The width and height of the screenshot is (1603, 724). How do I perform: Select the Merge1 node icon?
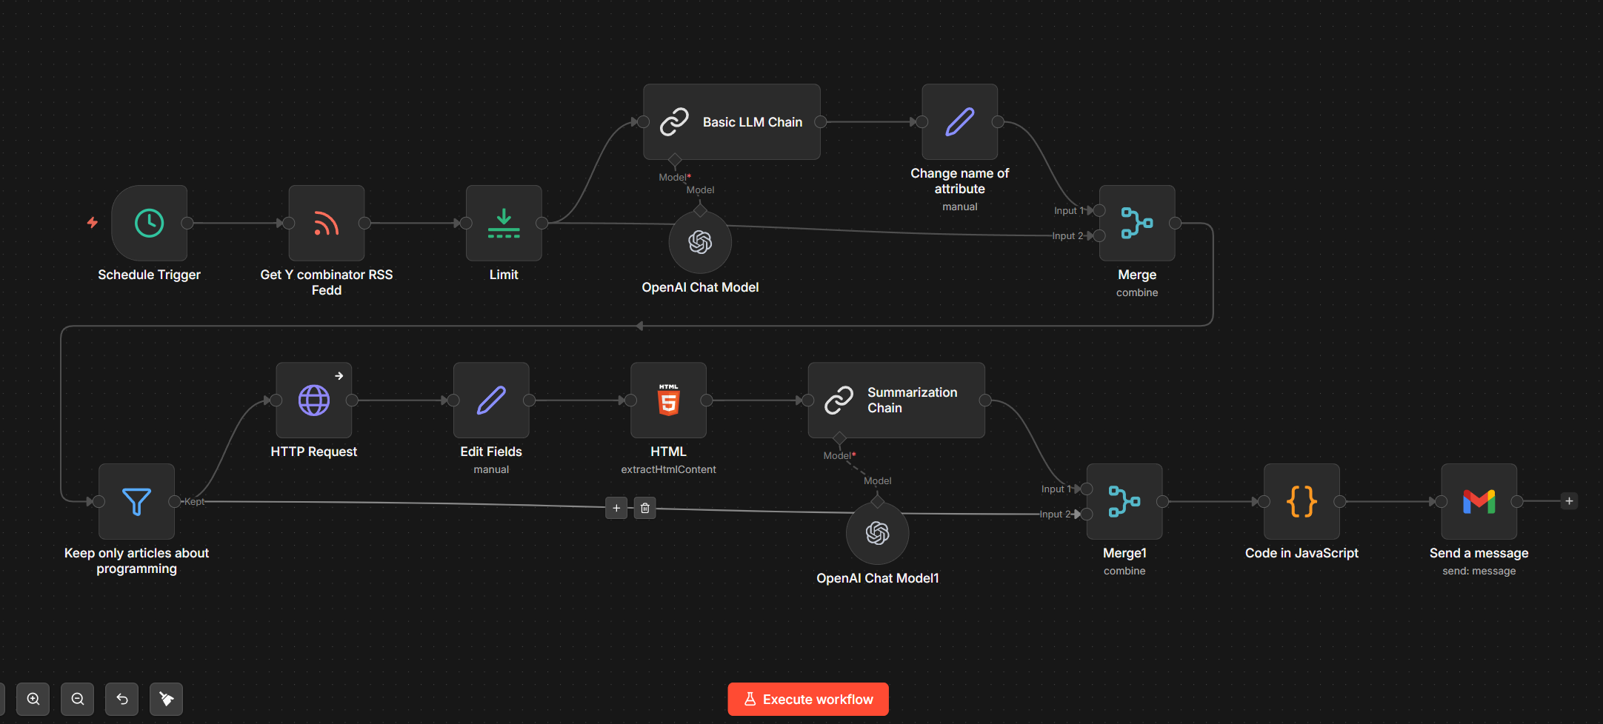tap(1124, 502)
